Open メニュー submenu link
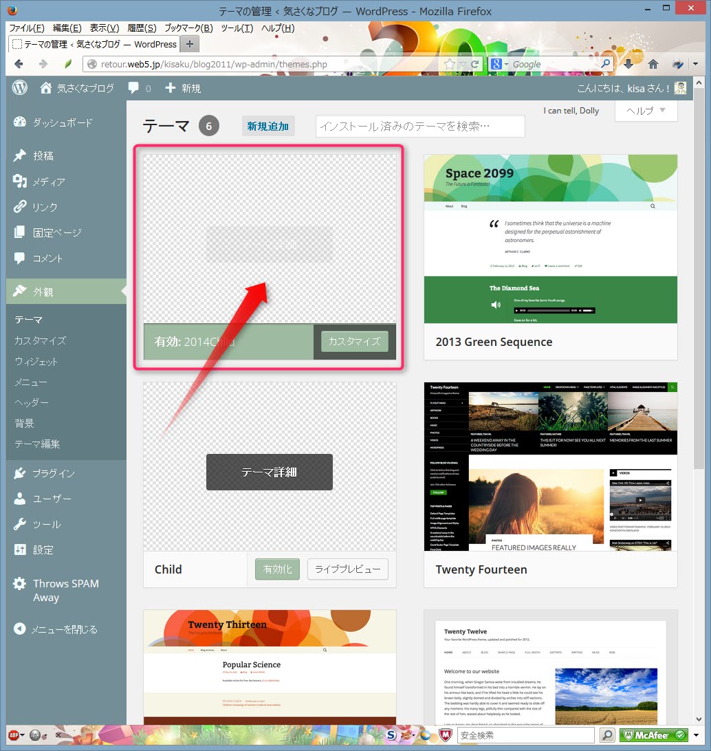The width and height of the screenshot is (711, 751). pyautogui.click(x=31, y=382)
